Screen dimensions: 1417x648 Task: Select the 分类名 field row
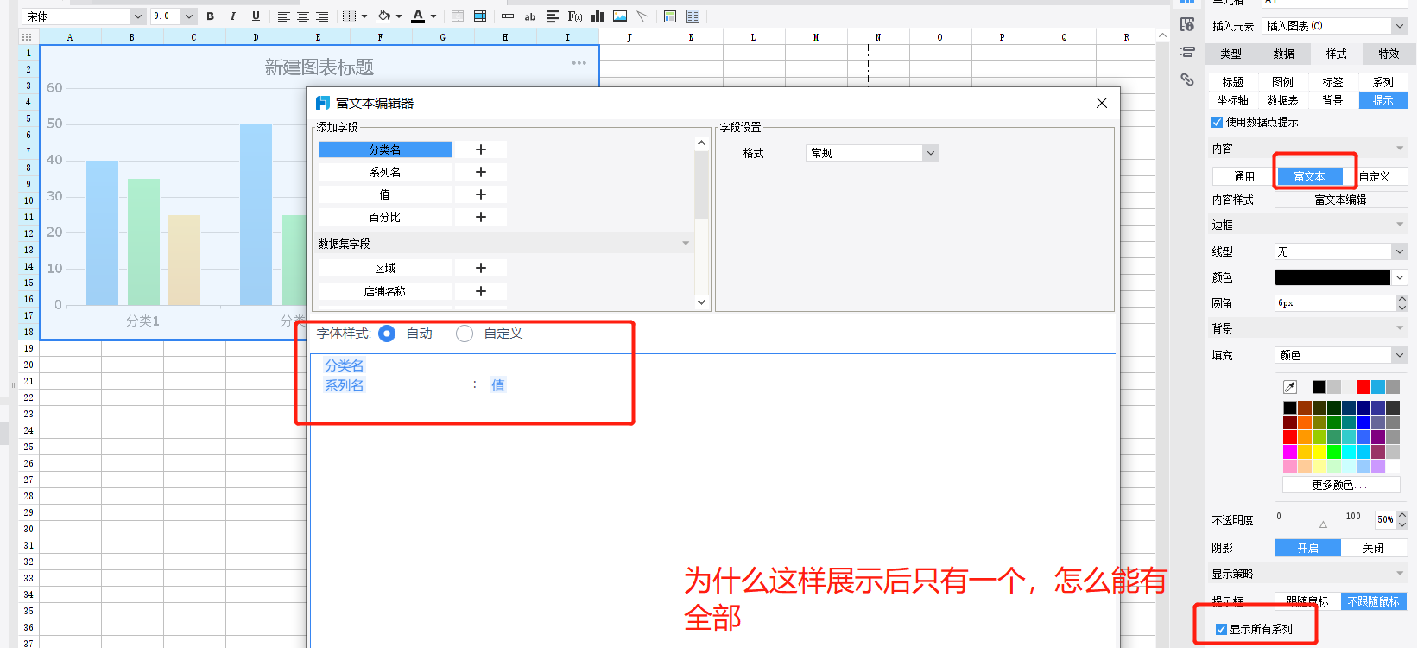(x=385, y=149)
